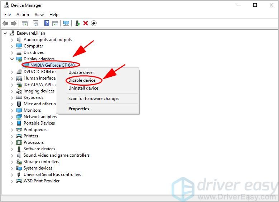Select the Network adapters tree item

[40, 117]
